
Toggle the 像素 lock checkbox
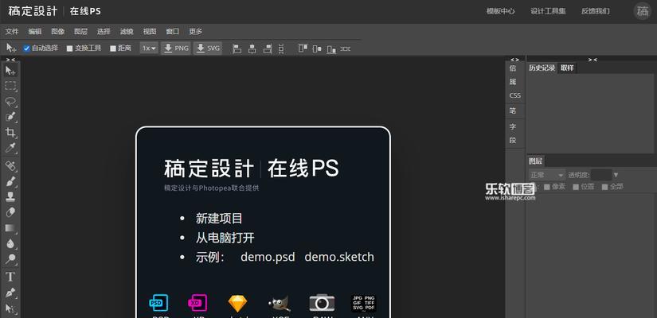pos(546,187)
